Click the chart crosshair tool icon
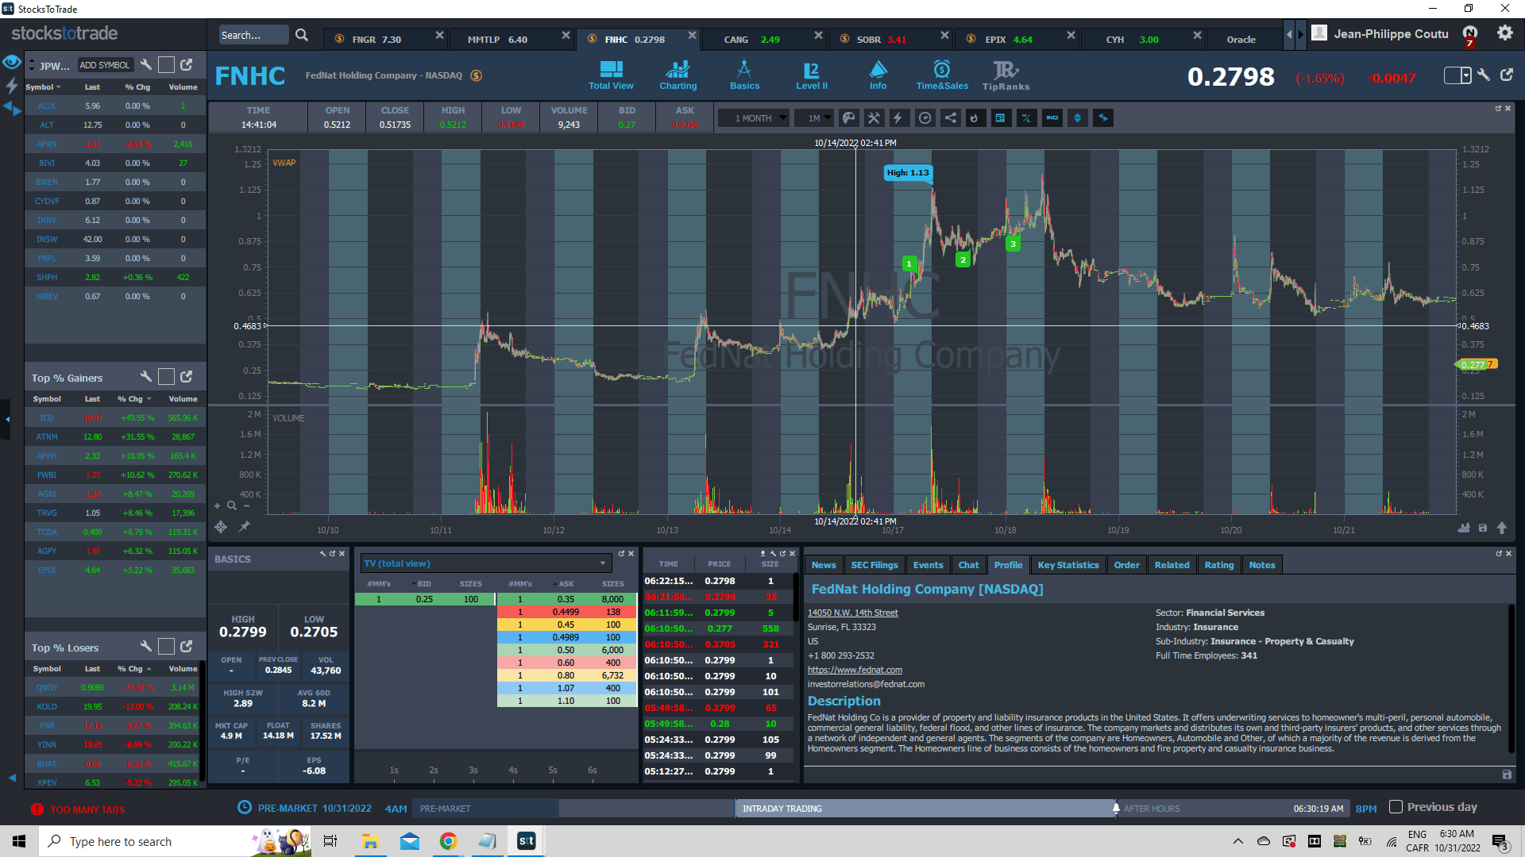 click(221, 527)
